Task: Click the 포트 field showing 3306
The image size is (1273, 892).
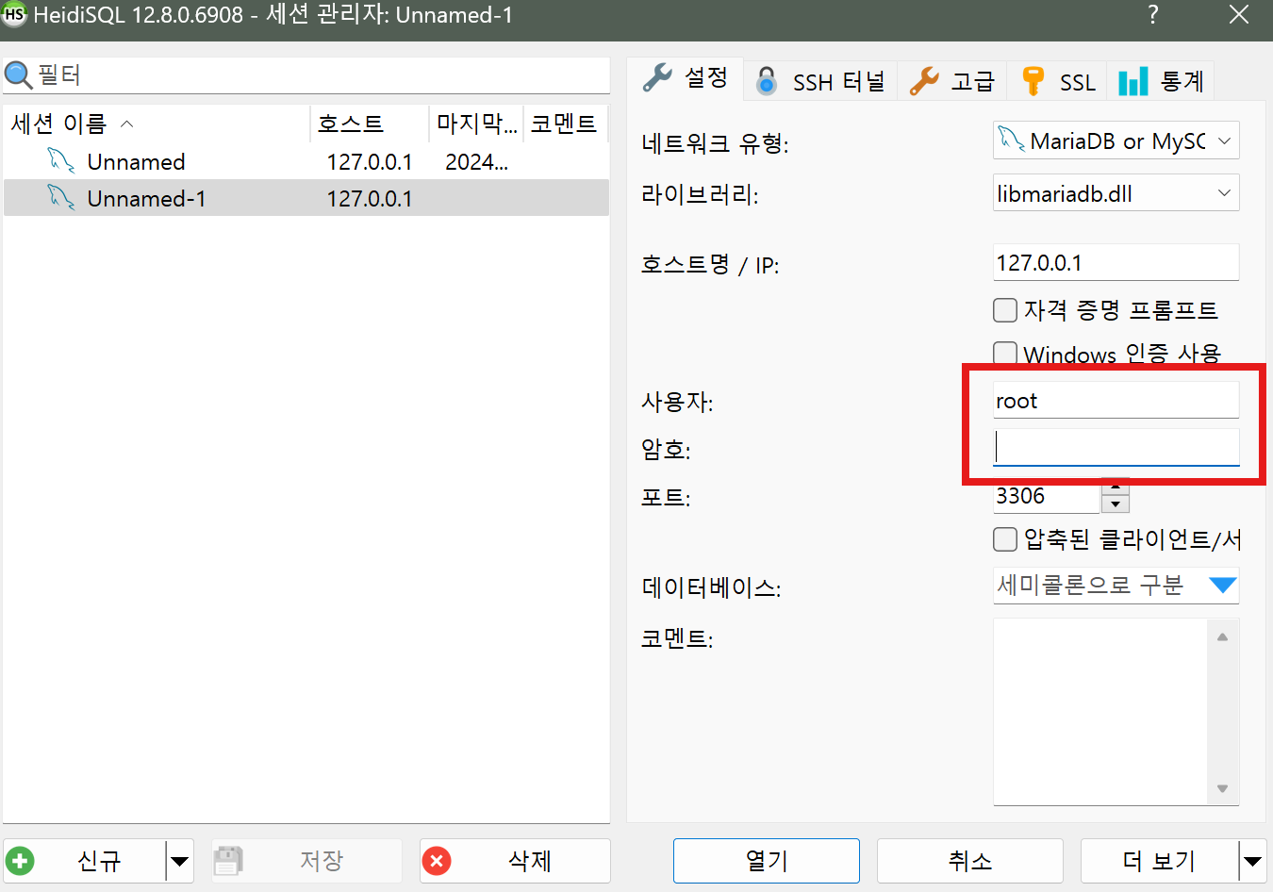Action: tap(1047, 496)
